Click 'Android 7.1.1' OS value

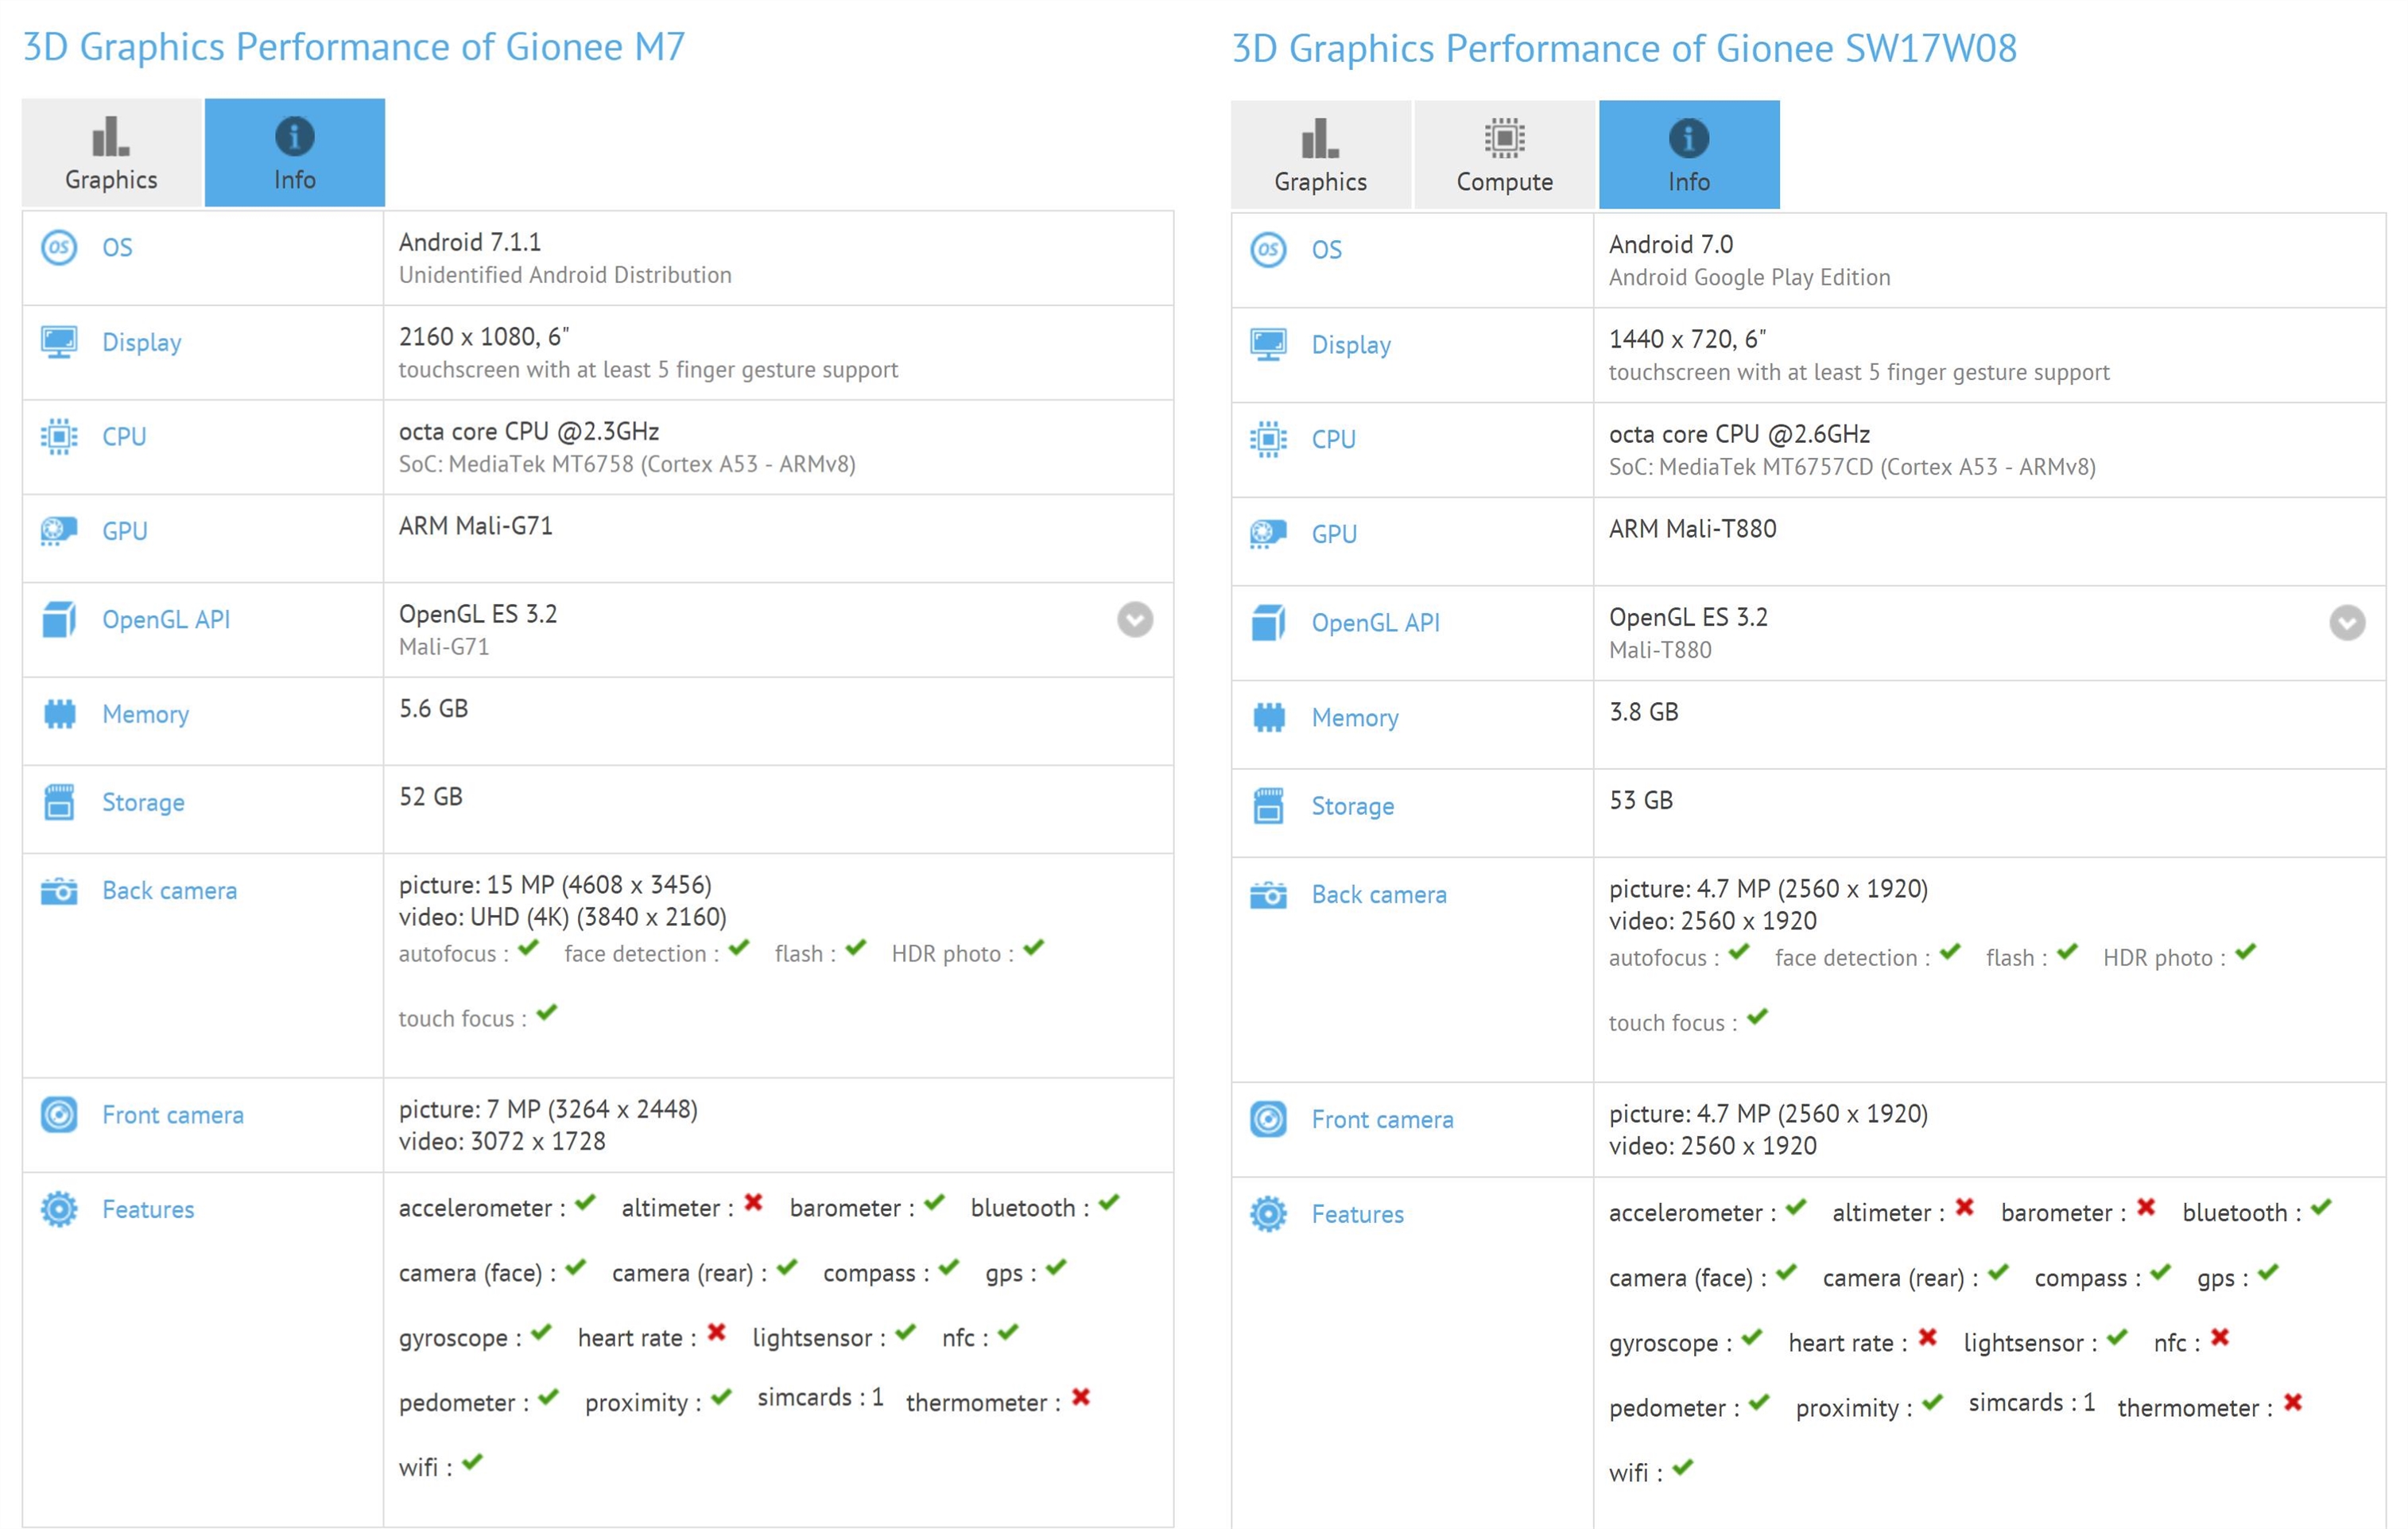(x=470, y=242)
